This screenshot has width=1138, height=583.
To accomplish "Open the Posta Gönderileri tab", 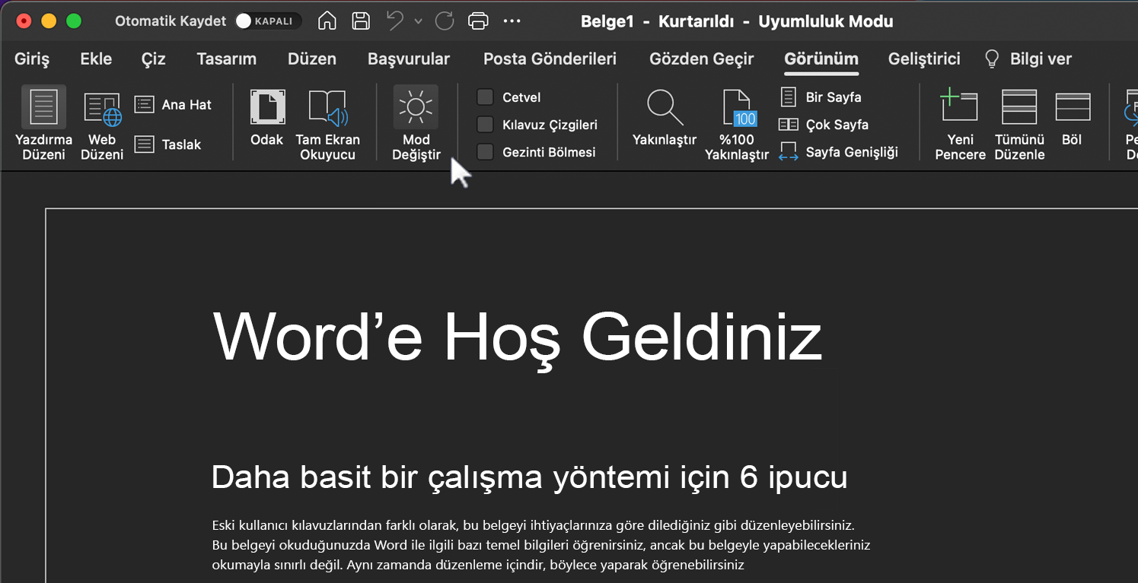I will 550,59.
